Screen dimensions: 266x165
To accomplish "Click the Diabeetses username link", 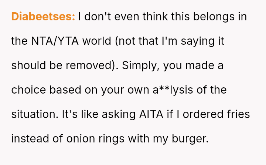I will pos(43,17).
